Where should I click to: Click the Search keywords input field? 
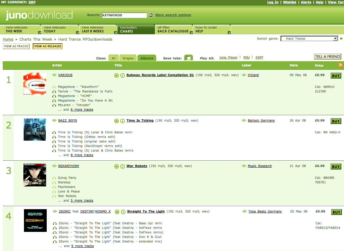click(124, 15)
